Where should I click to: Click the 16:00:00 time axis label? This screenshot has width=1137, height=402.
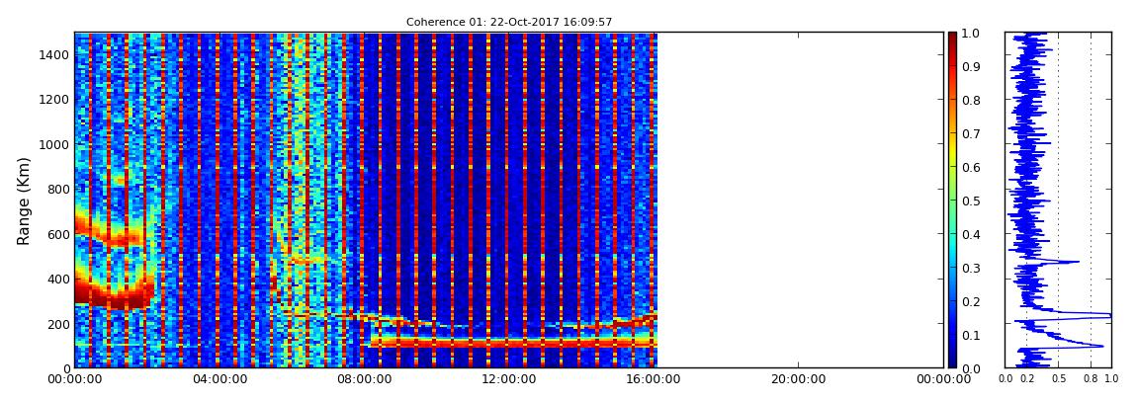(x=655, y=378)
